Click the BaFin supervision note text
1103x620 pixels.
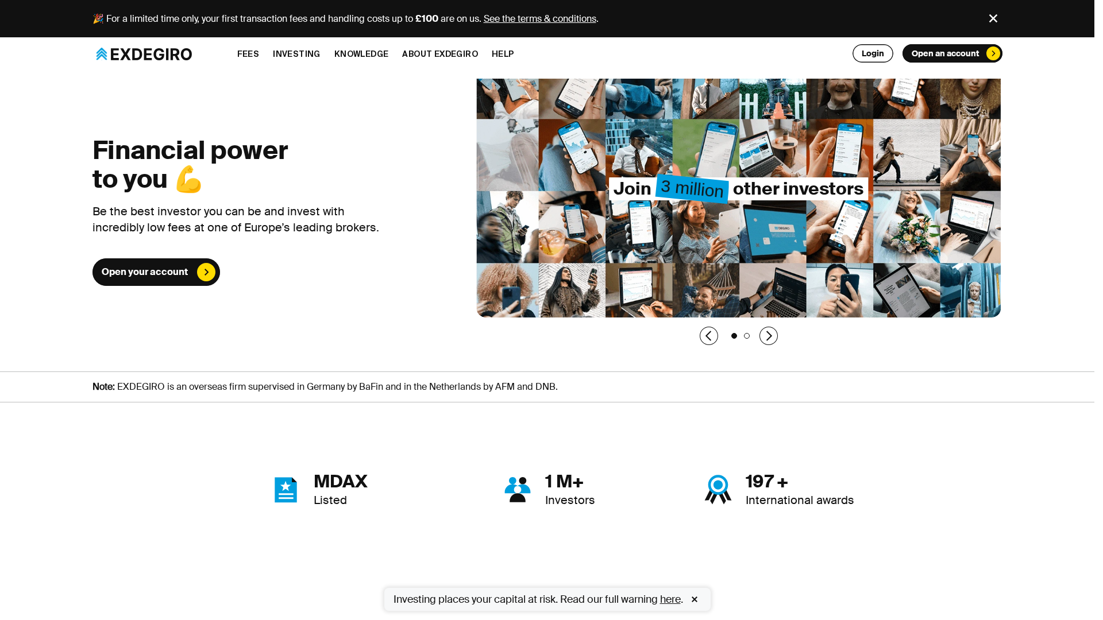tap(325, 387)
